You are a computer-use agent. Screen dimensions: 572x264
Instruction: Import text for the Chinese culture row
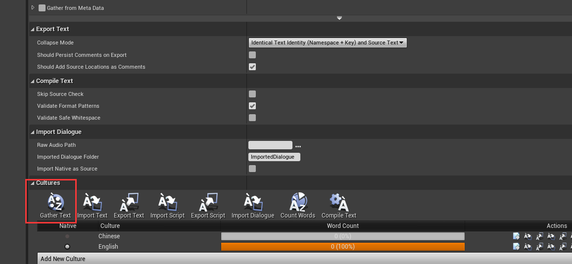528,236
